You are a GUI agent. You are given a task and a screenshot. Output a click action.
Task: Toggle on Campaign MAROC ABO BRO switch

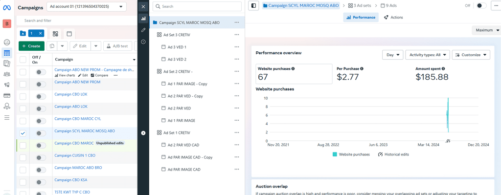click(41, 170)
